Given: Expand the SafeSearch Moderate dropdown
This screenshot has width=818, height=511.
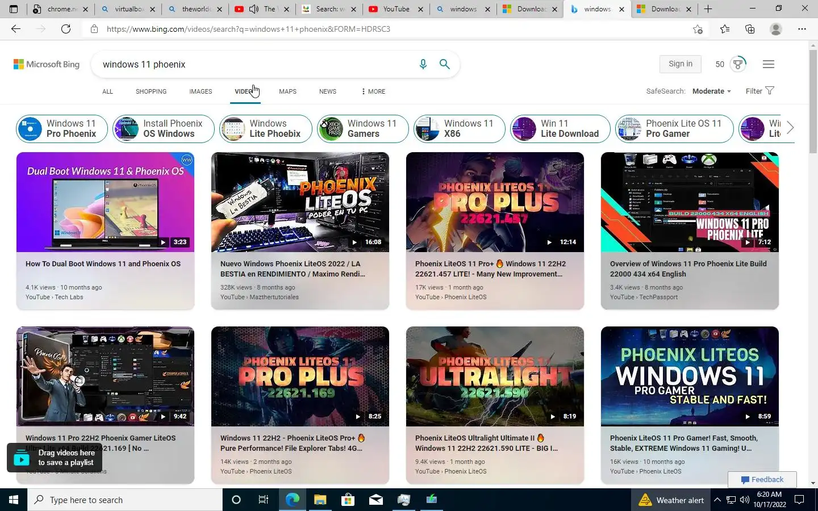Looking at the screenshot, I should click(711, 91).
